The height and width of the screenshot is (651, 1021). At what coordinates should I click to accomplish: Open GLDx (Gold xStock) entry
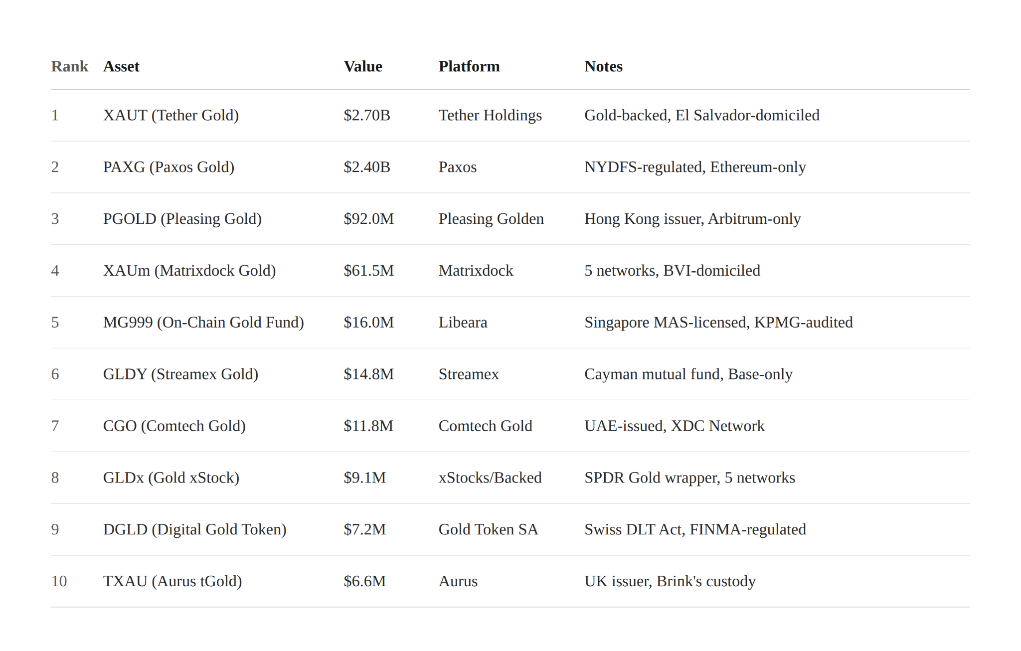(x=171, y=478)
